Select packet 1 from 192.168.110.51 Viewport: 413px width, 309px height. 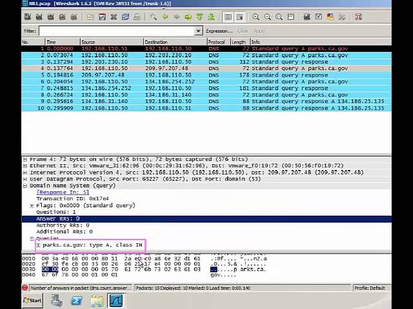click(x=206, y=49)
